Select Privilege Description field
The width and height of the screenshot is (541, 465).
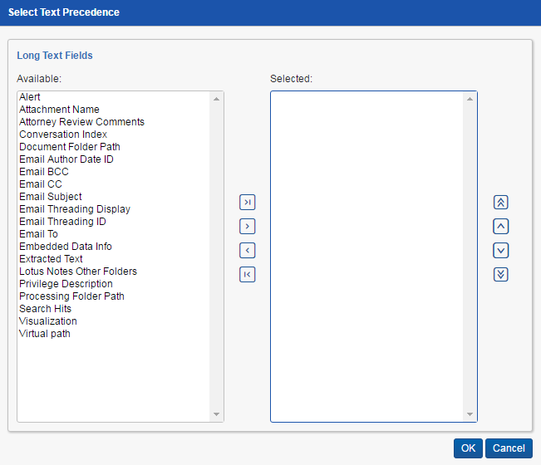click(x=114, y=283)
